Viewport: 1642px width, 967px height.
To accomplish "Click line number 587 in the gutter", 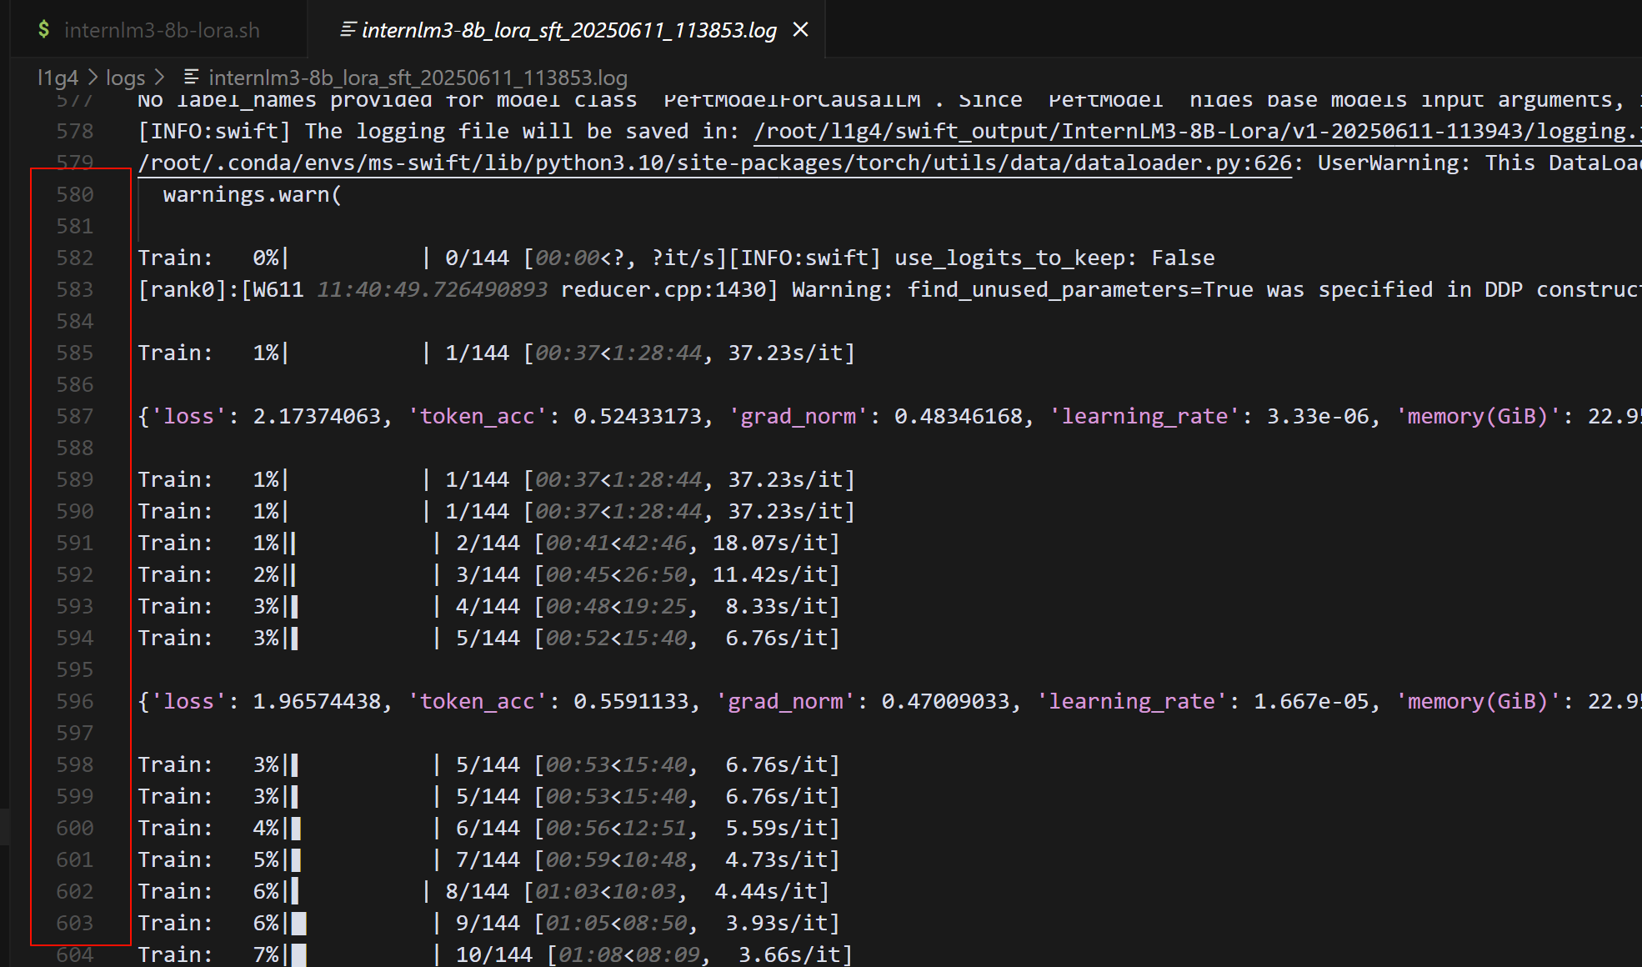I will click(74, 416).
